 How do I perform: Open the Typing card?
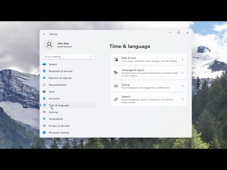149,86
